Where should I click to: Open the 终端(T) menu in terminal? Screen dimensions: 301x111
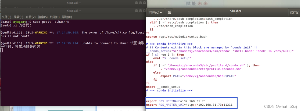pos(55,17)
